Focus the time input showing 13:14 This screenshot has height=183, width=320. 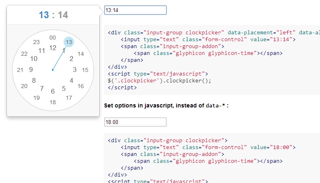135,10
